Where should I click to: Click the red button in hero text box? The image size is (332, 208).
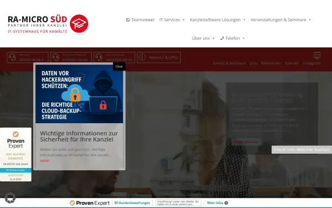coord(246,142)
